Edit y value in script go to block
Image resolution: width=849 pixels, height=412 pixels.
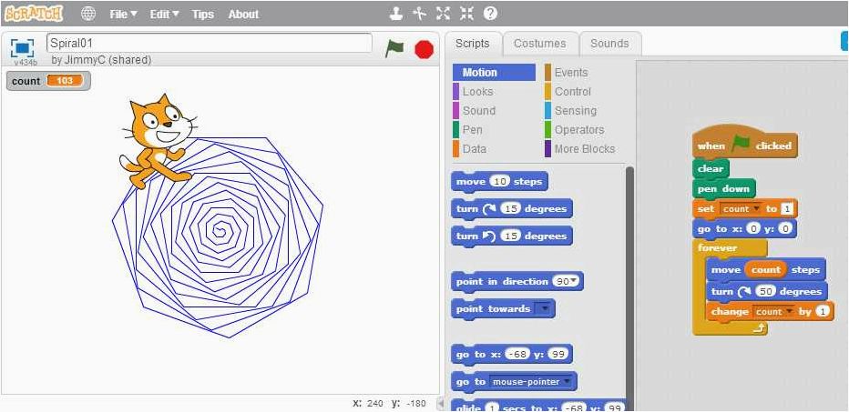point(786,229)
